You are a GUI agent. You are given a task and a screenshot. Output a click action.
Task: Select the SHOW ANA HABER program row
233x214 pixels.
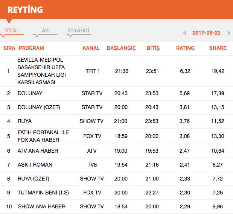41,206
